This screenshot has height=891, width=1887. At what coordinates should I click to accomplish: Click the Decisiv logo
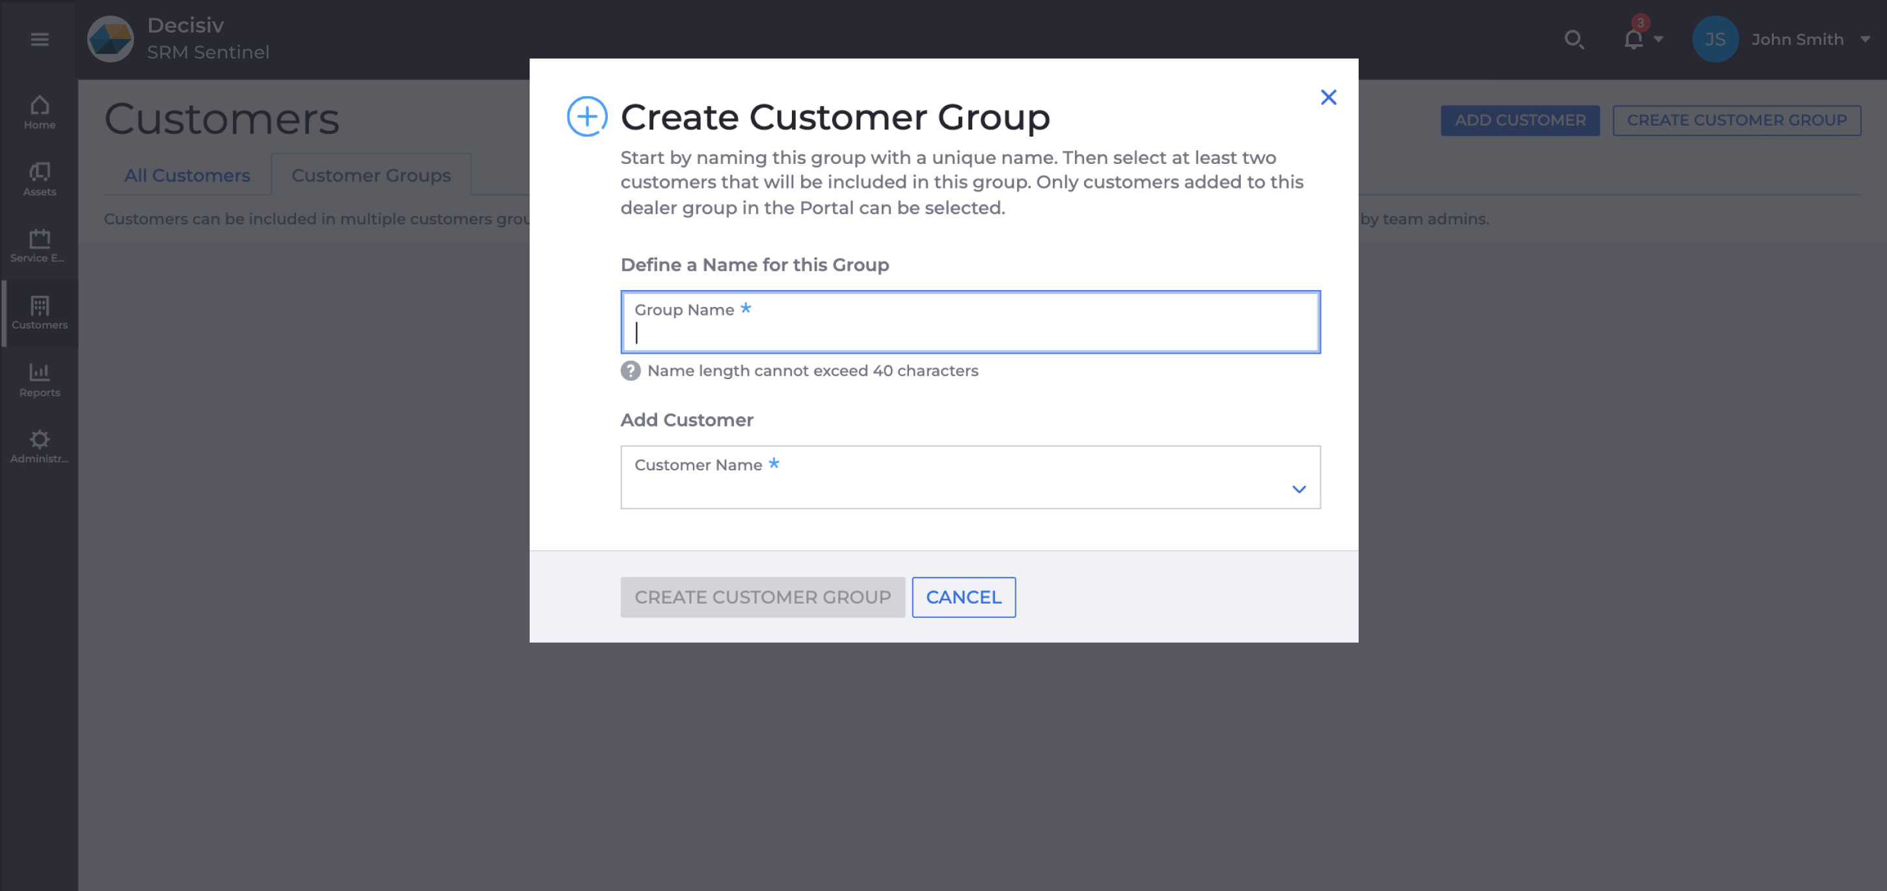pyautogui.click(x=111, y=39)
